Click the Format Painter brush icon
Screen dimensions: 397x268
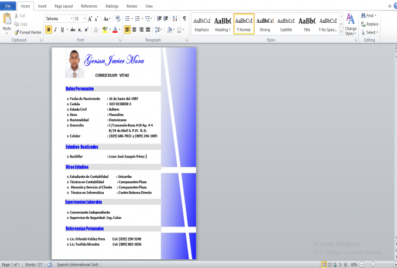tap(16, 33)
